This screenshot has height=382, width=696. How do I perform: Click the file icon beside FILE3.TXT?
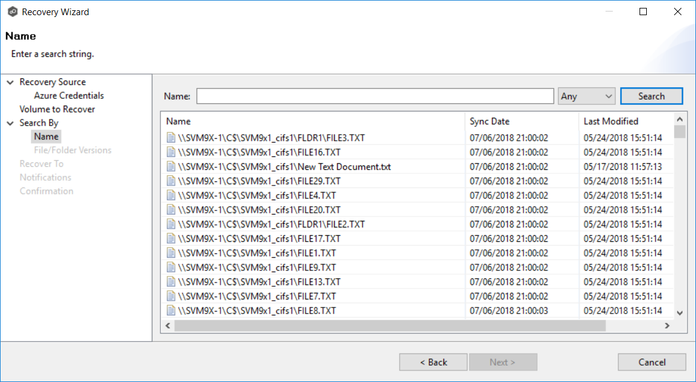pos(171,138)
